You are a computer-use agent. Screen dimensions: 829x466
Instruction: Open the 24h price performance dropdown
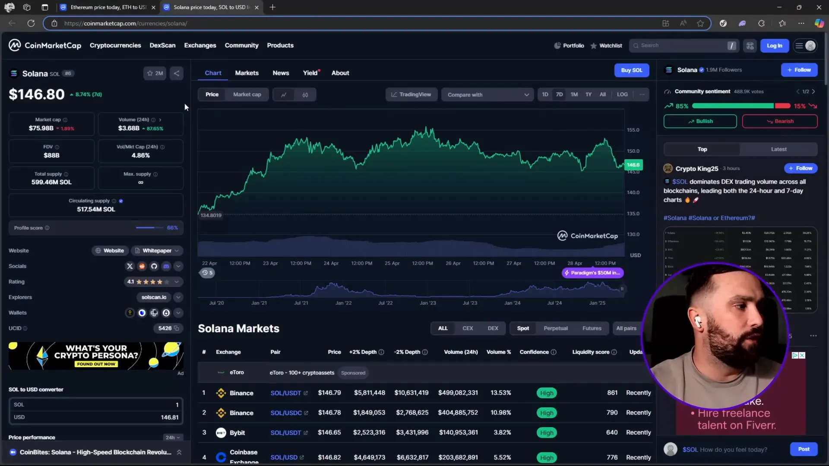tap(172, 438)
